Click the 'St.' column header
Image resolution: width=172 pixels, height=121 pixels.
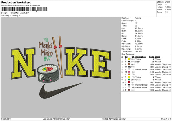click(133, 57)
